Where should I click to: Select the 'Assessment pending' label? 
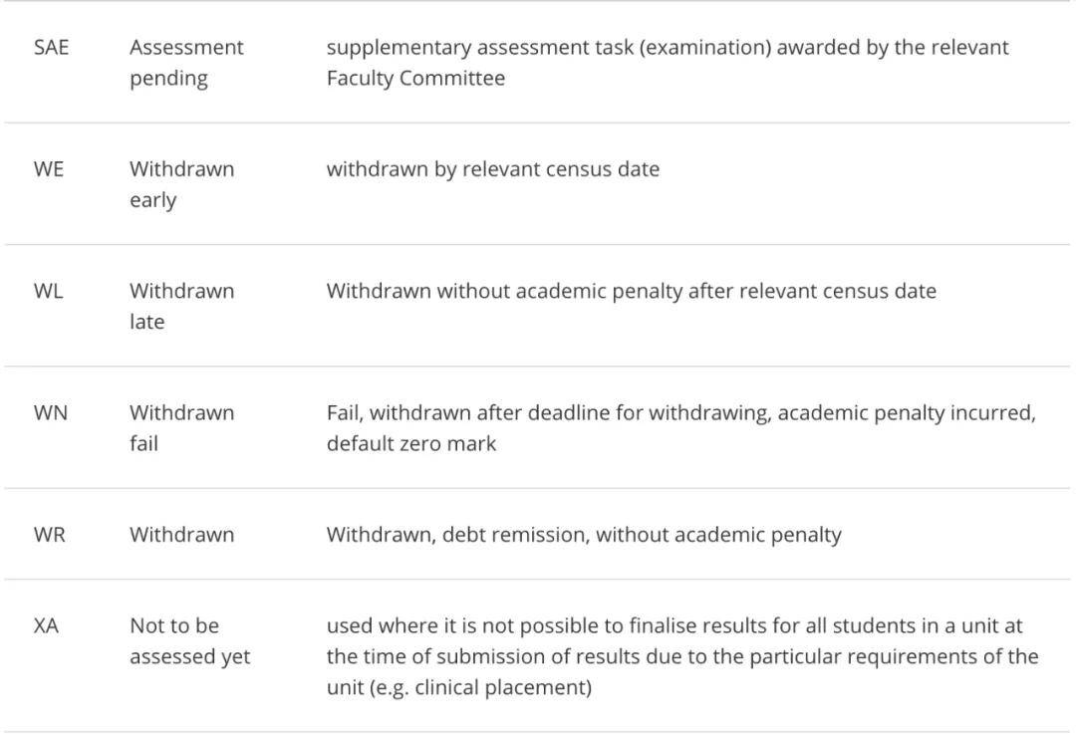tap(186, 63)
